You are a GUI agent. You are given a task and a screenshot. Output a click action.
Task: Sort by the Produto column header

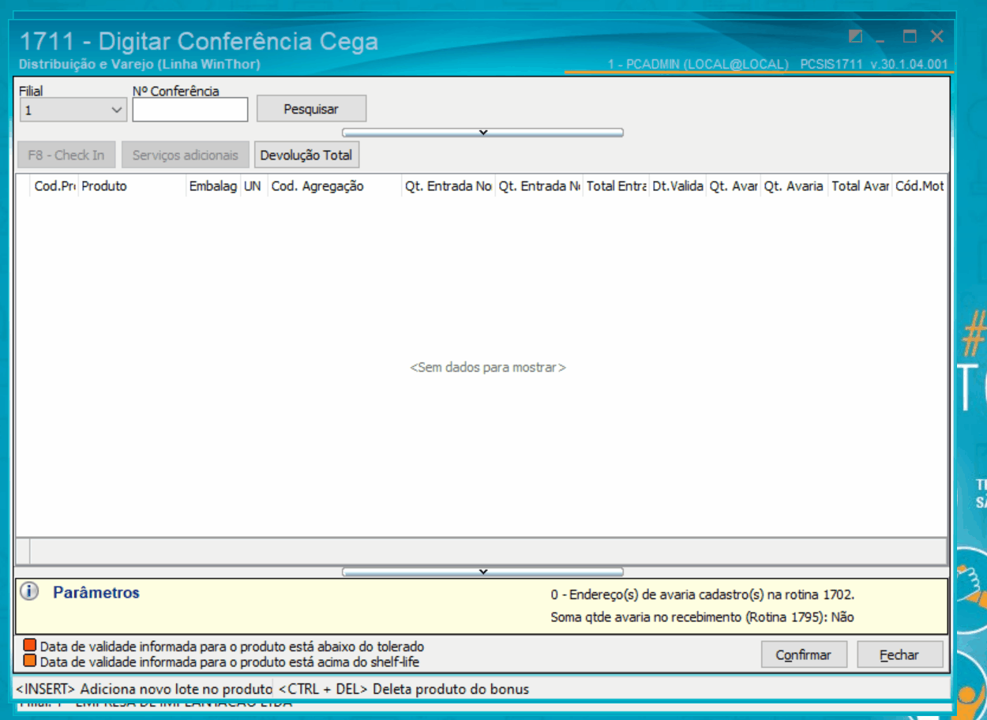pos(132,186)
